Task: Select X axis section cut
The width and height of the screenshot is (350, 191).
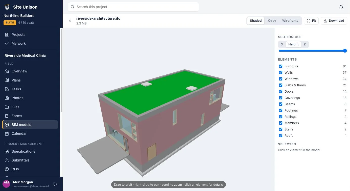Action: [x=282, y=44]
